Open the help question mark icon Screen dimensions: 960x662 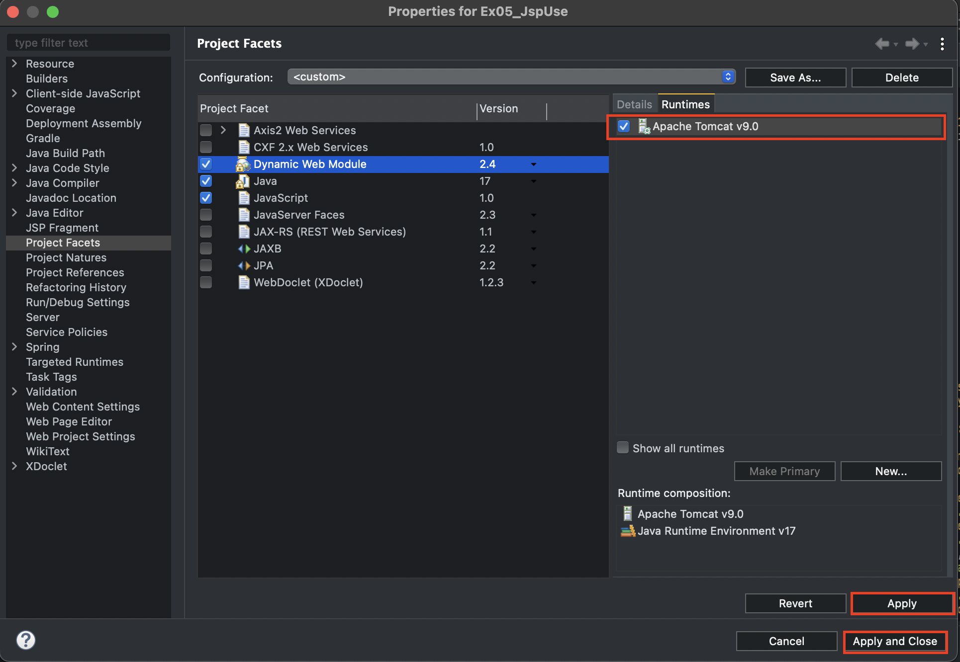pos(26,640)
